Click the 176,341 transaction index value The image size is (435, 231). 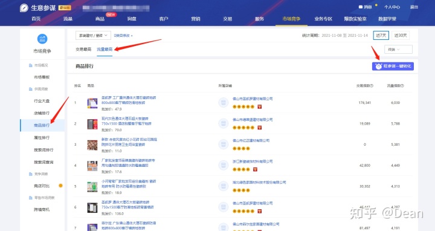[364, 103]
